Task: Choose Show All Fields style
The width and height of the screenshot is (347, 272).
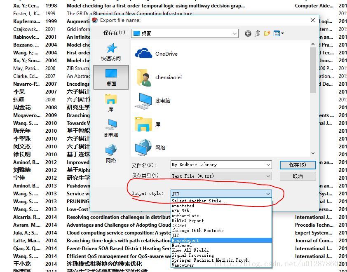Action: click(221, 250)
